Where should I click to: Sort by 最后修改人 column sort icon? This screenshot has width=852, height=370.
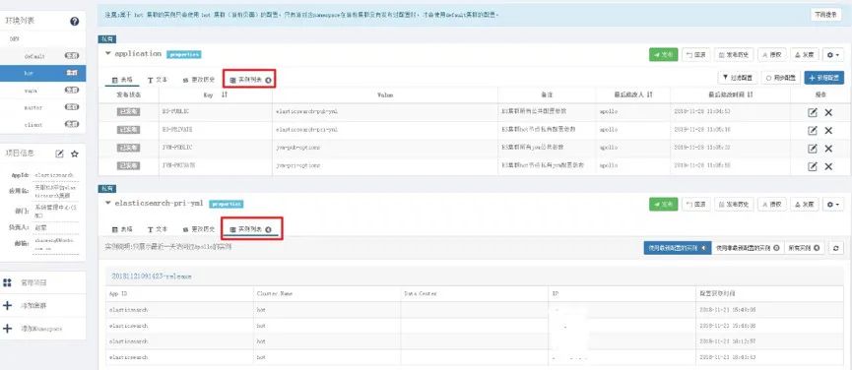coord(650,94)
